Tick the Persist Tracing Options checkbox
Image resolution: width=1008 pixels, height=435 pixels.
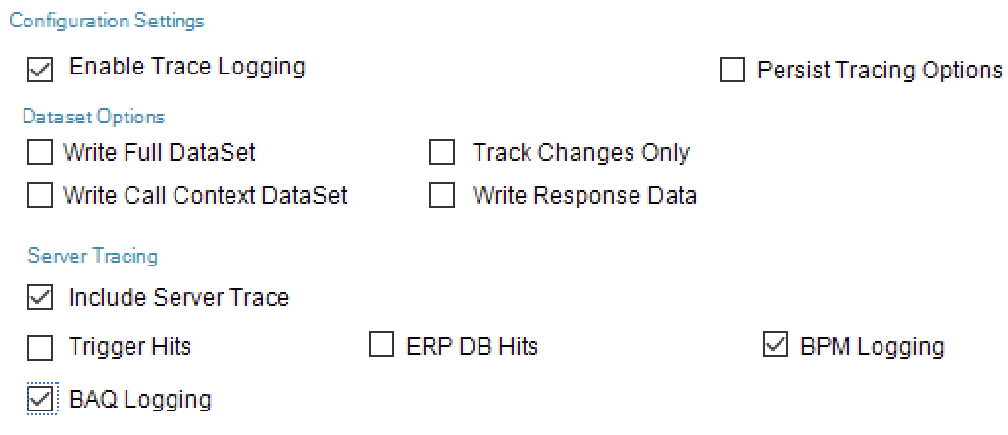point(732,72)
